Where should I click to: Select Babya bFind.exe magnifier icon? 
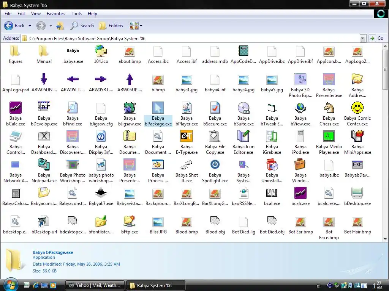pyautogui.click(x=73, y=108)
